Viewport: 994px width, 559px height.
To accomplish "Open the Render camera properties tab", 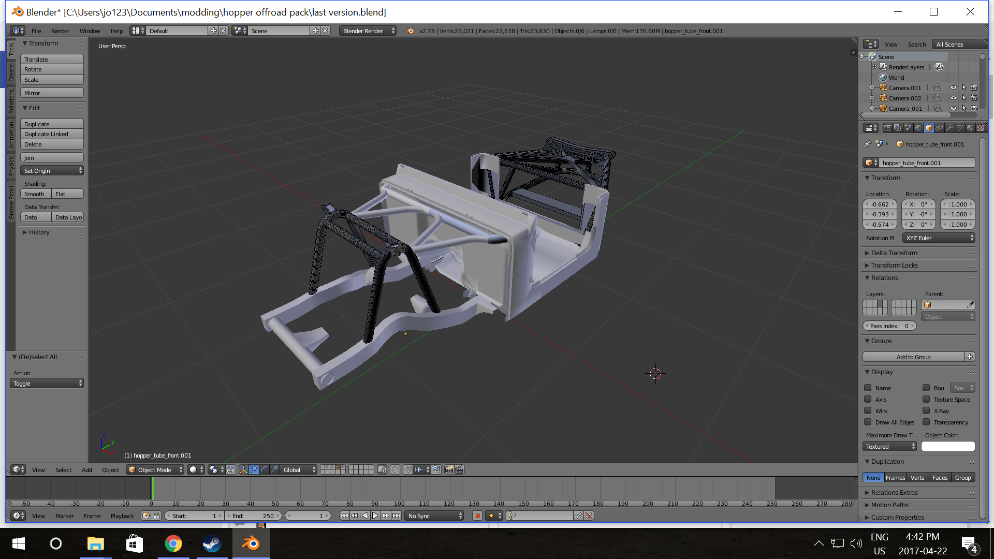I will point(887,128).
